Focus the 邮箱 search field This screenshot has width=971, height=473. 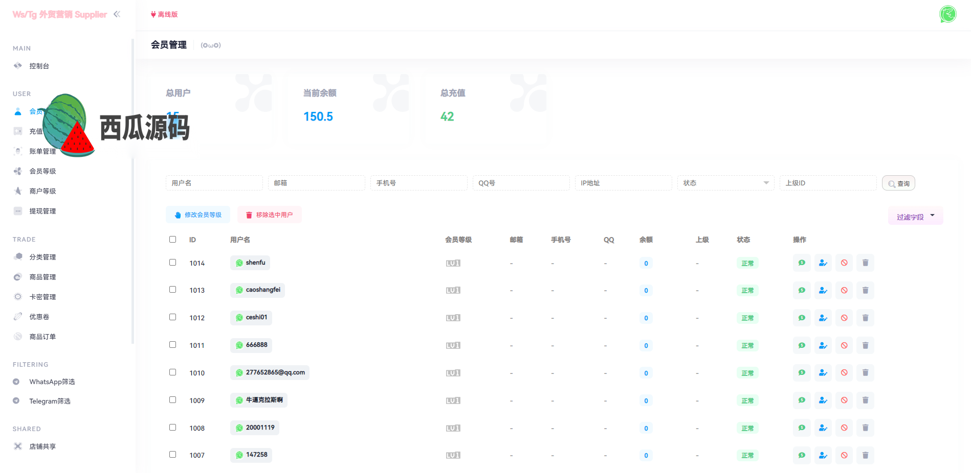(317, 183)
